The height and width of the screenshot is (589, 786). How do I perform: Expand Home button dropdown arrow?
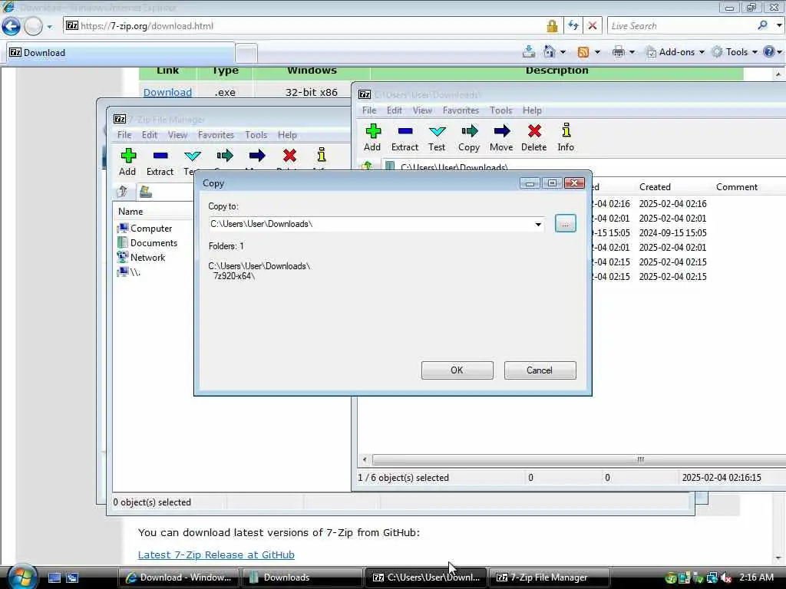pos(563,52)
